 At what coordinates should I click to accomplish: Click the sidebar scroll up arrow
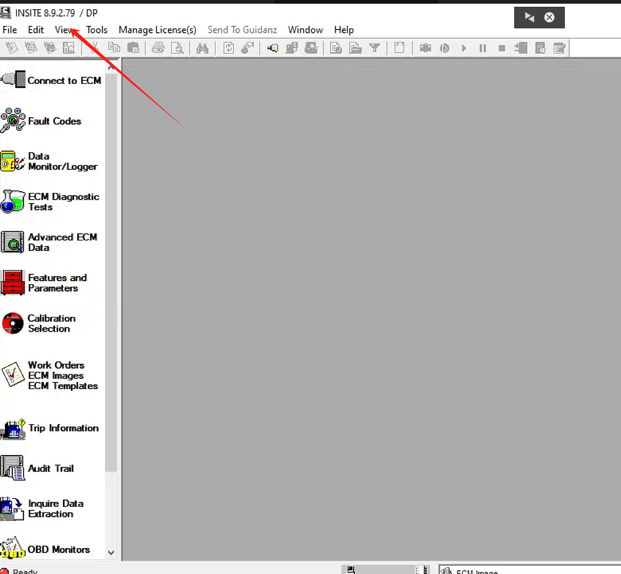[111, 67]
